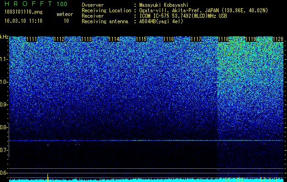Click the 1119 time marker
The width and height of the screenshot is (287, 182).
pyautogui.click(x=251, y=39)
